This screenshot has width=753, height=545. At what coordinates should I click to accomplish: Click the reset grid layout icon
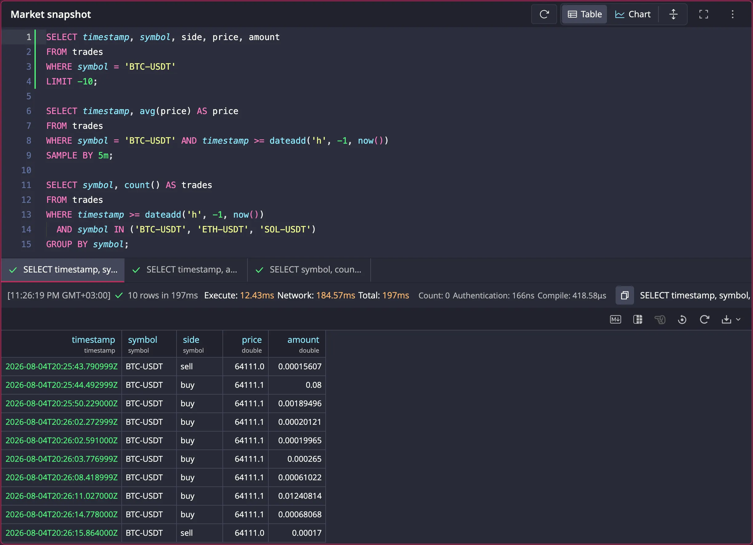coord(682,319)
